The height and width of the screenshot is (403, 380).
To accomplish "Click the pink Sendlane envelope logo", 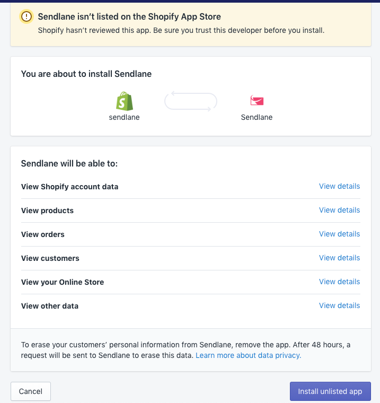I will coord(257,100).
